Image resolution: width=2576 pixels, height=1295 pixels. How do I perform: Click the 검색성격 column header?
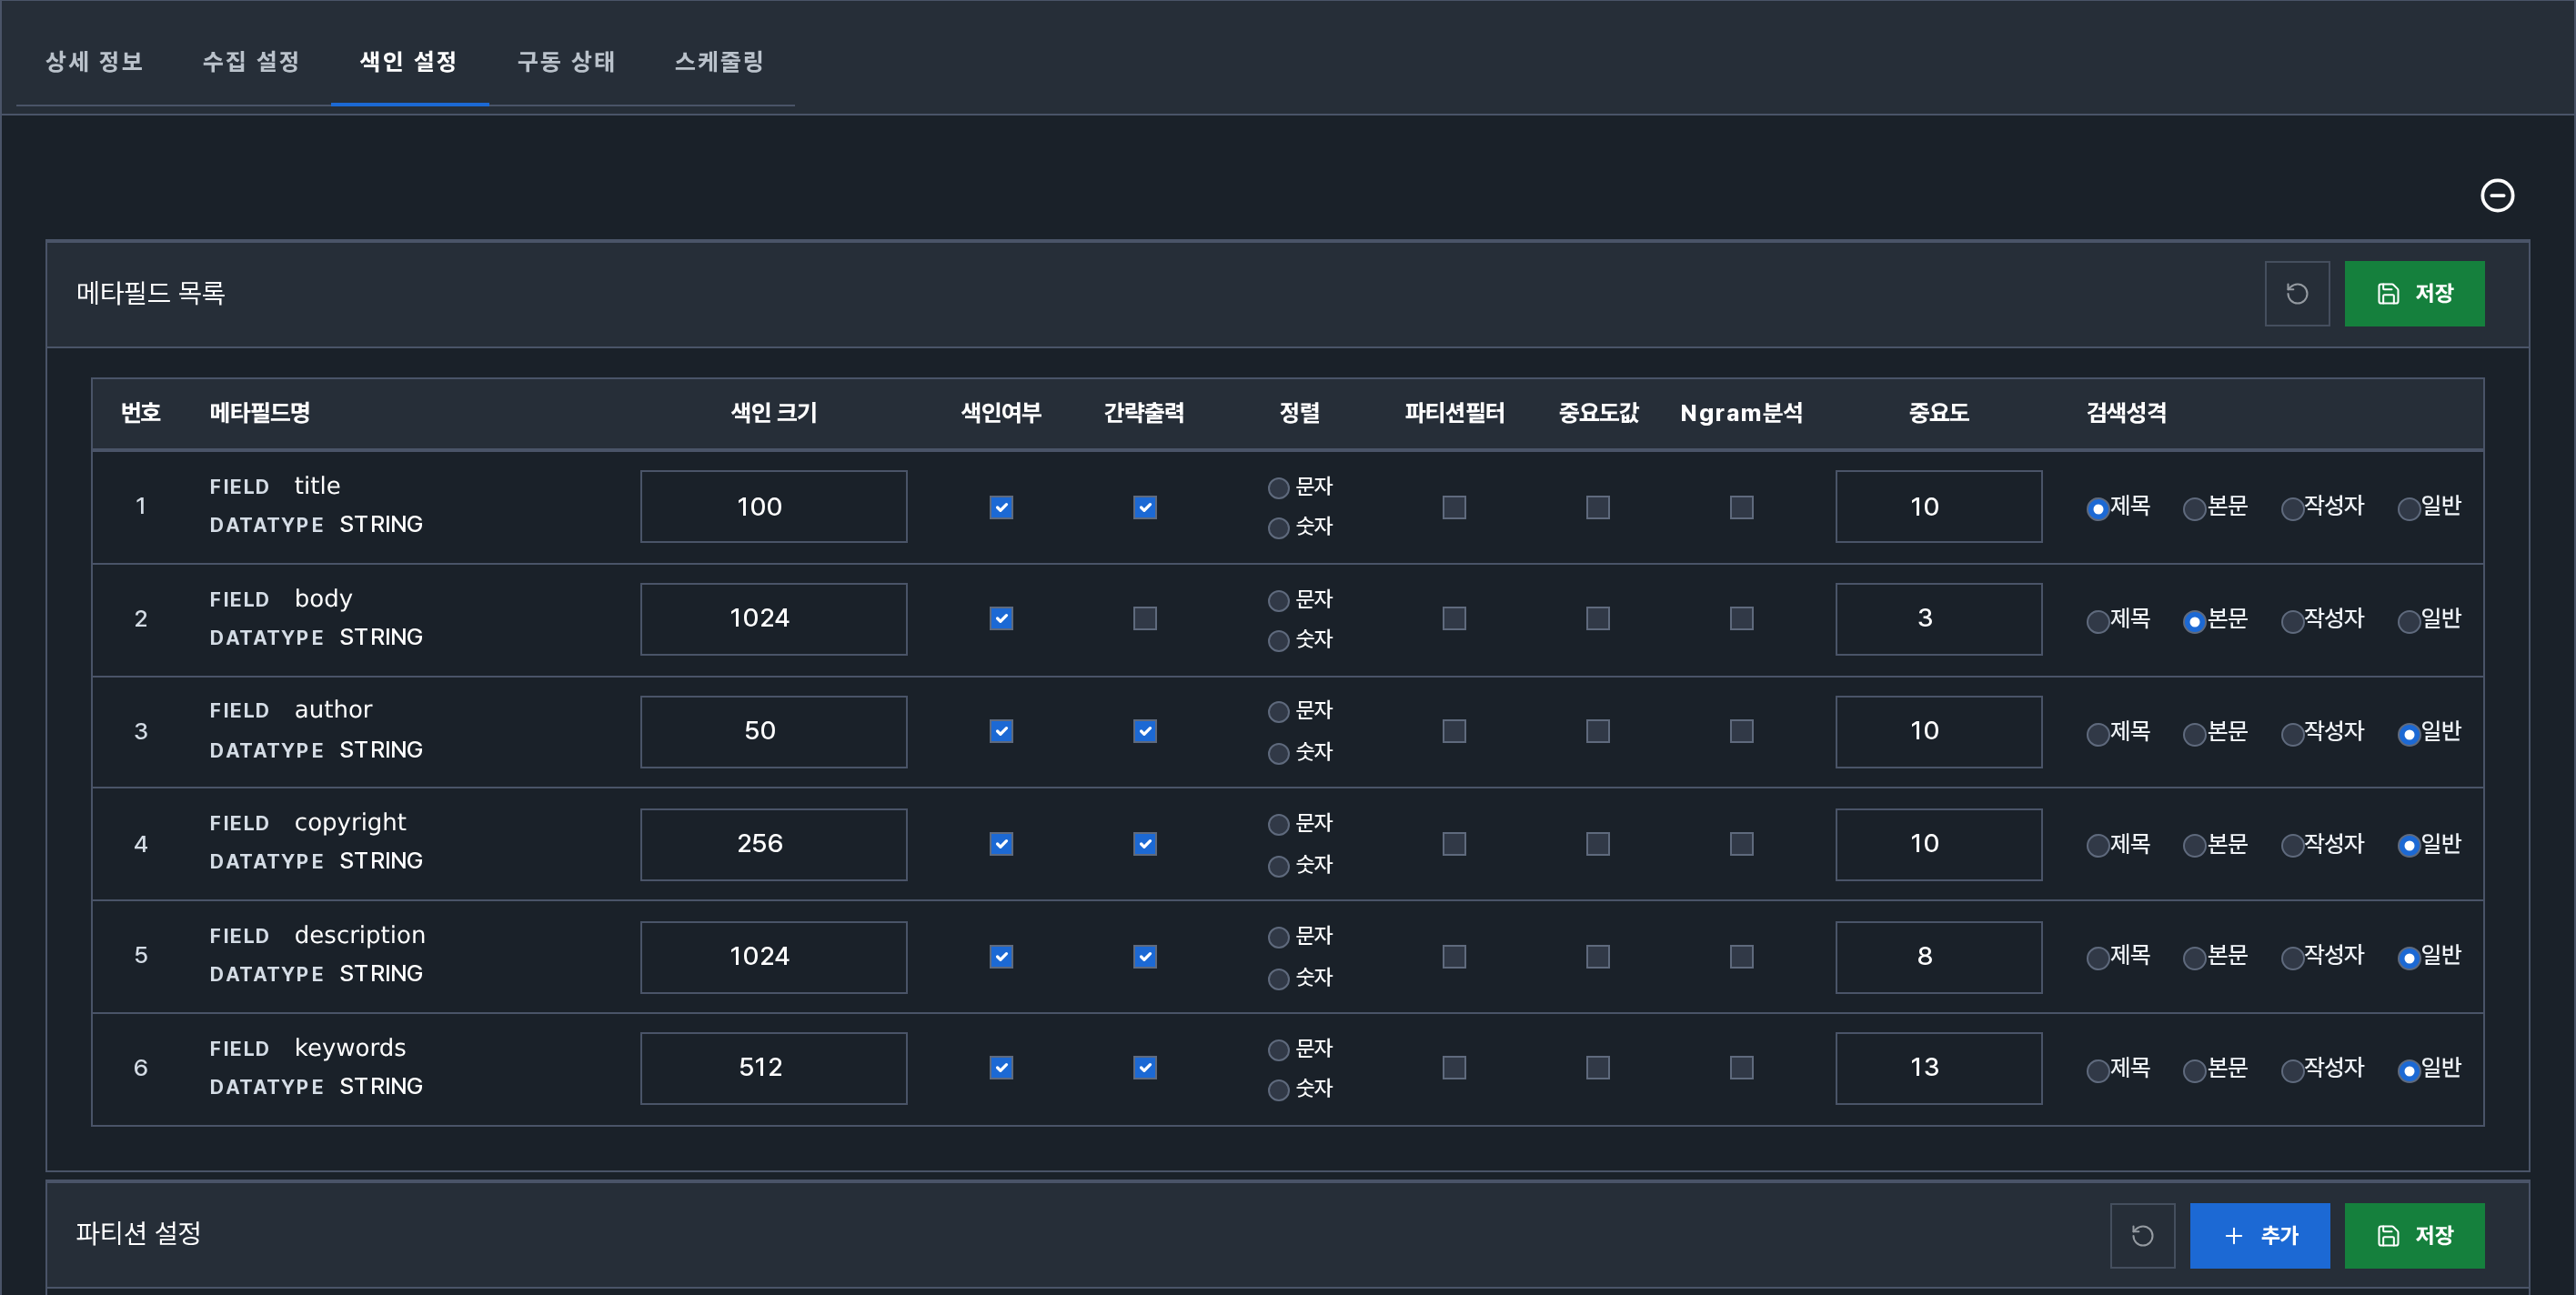[x=2126, y=412]
